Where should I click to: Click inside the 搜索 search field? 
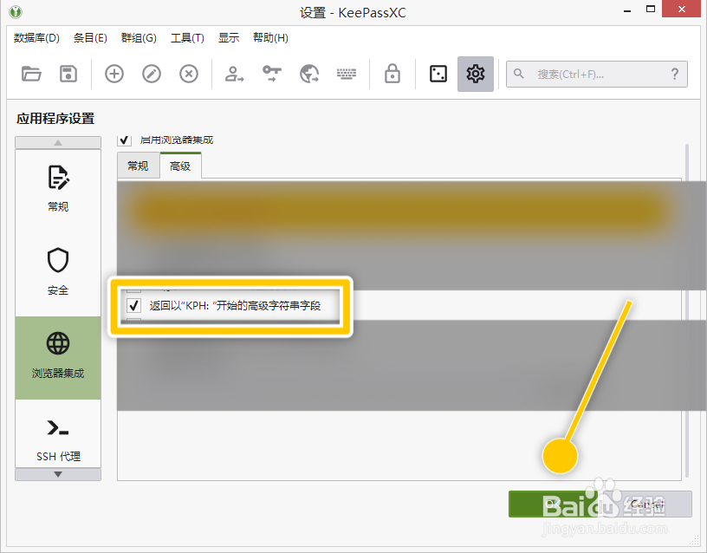(598, 75)
